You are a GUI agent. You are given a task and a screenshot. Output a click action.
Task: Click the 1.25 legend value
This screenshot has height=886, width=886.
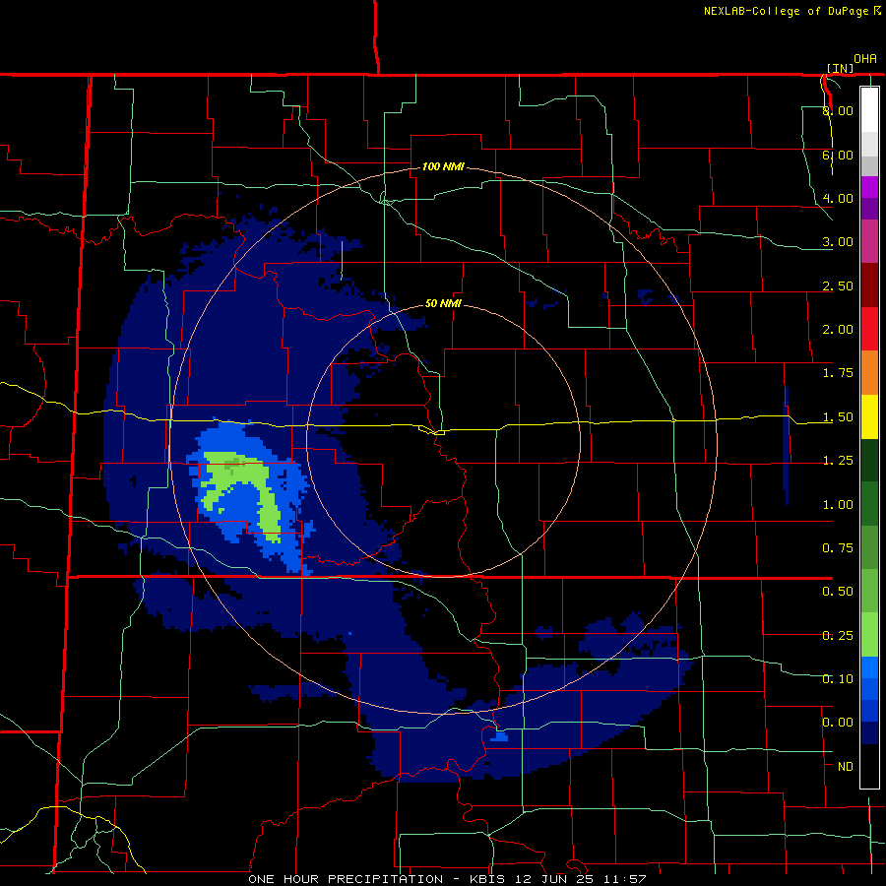click(x=838, y=461)
